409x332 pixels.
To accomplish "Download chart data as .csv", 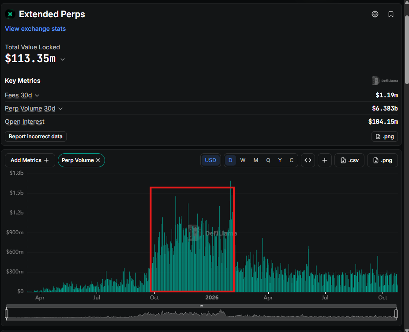I will point(349,160).
